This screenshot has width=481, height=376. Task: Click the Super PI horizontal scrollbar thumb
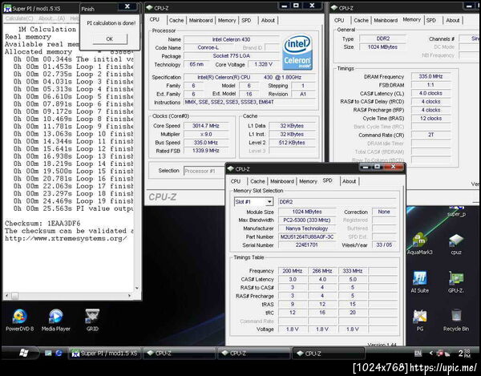tap(14, 296)
